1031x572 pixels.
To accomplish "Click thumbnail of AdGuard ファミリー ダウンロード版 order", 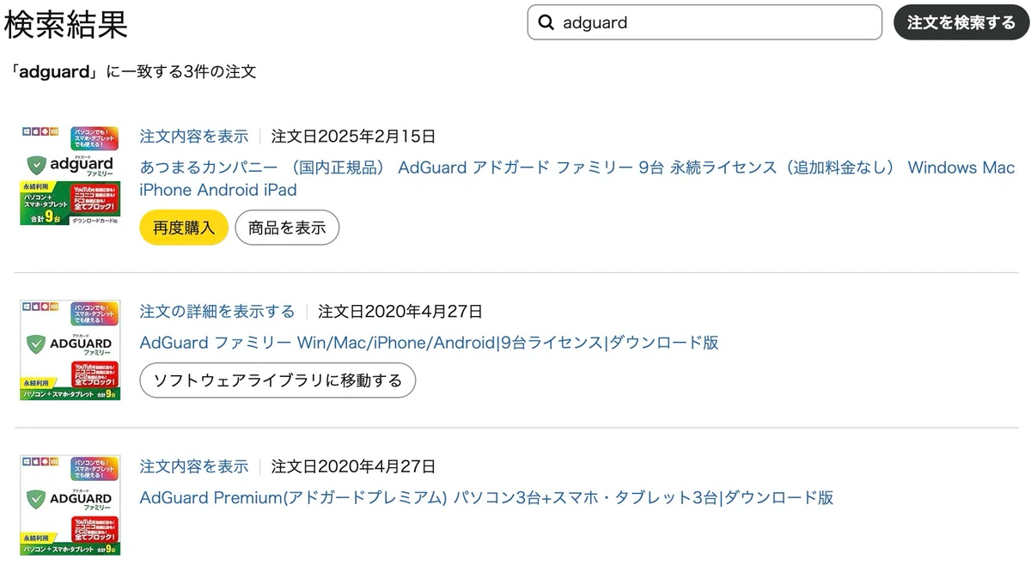I will click(x=70, y=350).
